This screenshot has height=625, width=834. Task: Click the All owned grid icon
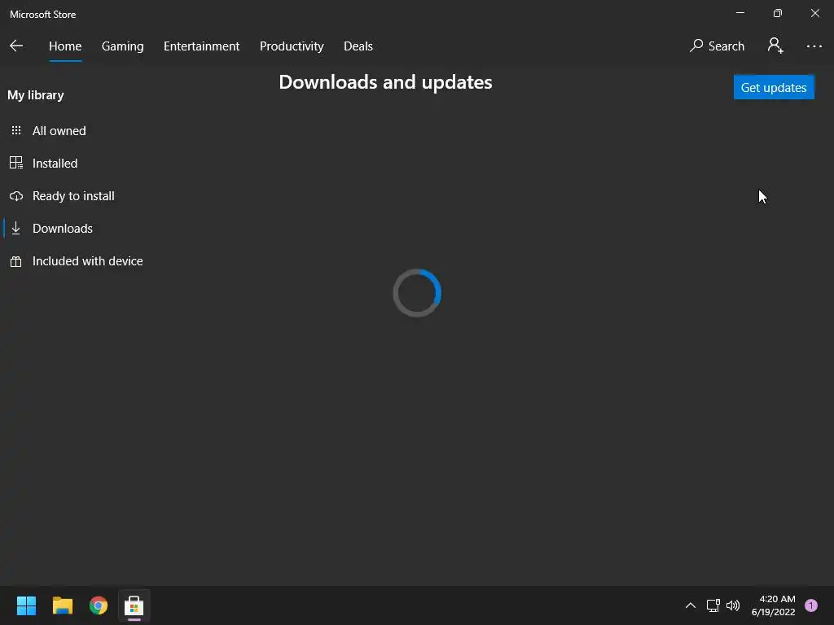click(x=16, y=130)
